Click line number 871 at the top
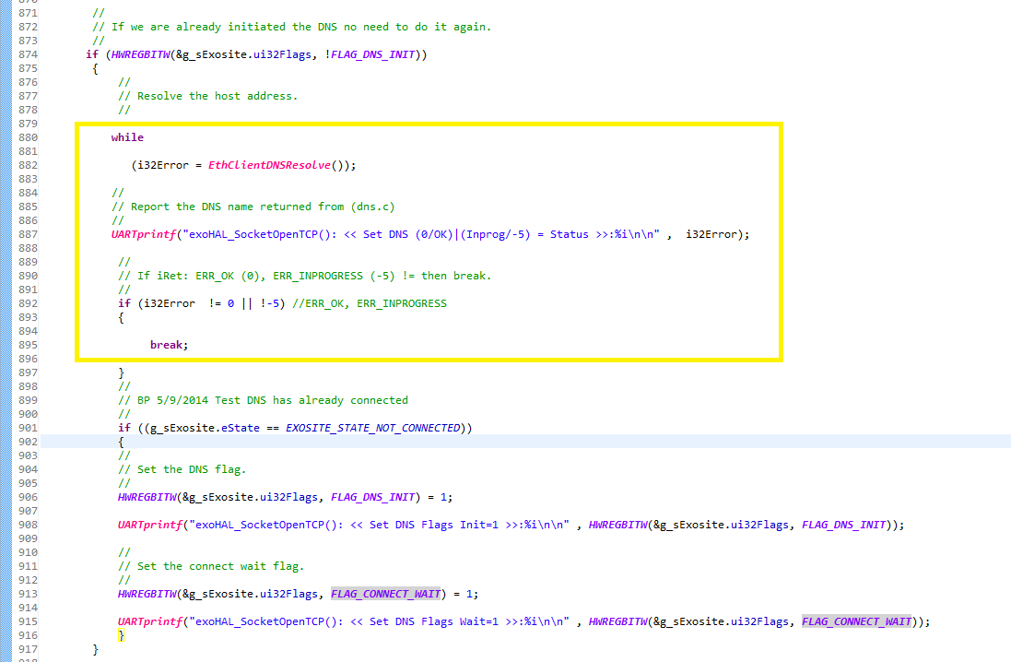The height and width of the screenshot is (662, 1011). coord(27,13)
